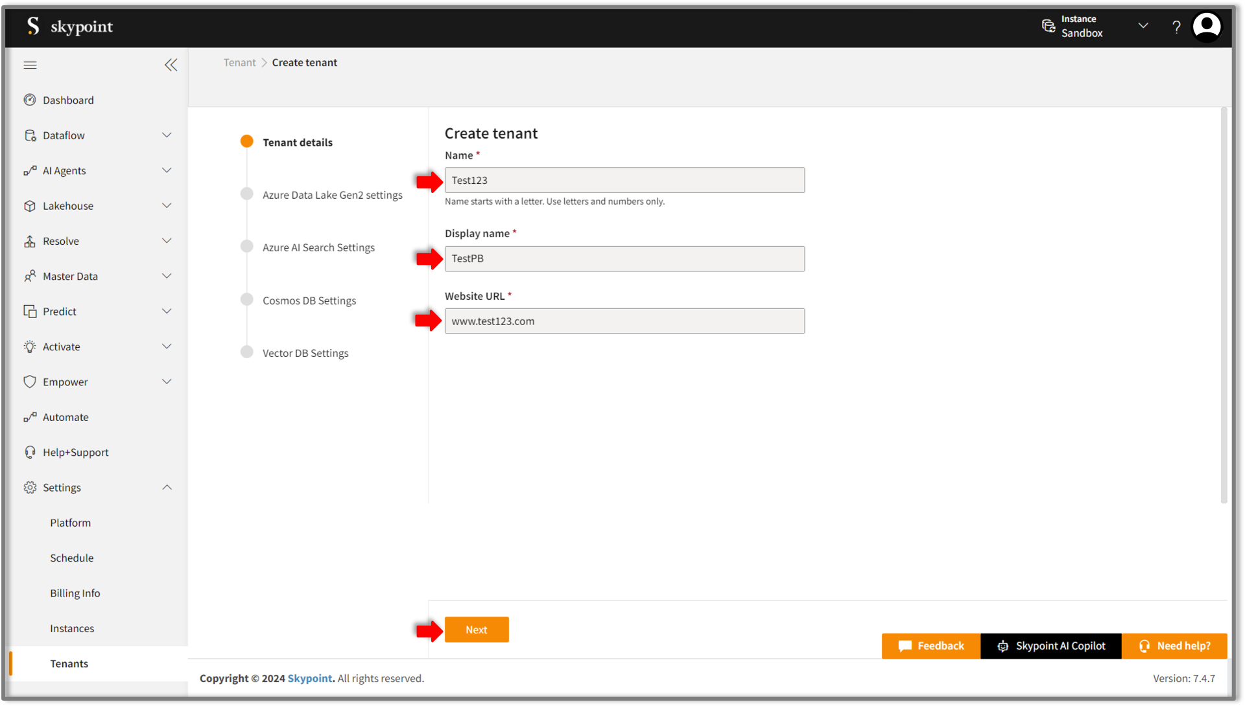Select the Cosmos DB Settings step circle
Screen dimensions: 1245x706
click(x=247, y=299)
